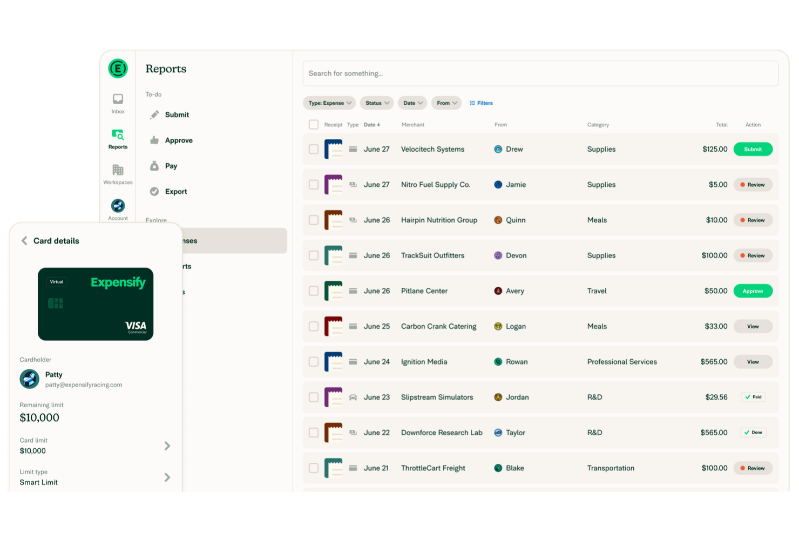
Task: Submit the Velocitech Systems expense
Action: [x=753, y=149]
